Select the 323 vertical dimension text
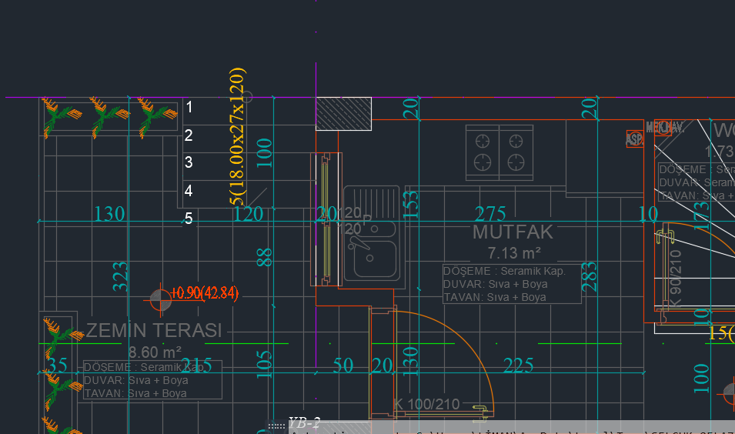 coord(121,276)
